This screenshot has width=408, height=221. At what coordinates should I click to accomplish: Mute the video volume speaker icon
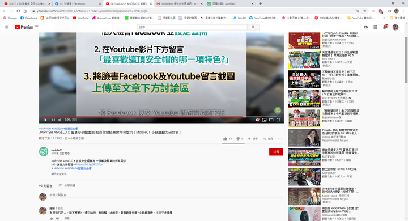(x=60, y=120)
